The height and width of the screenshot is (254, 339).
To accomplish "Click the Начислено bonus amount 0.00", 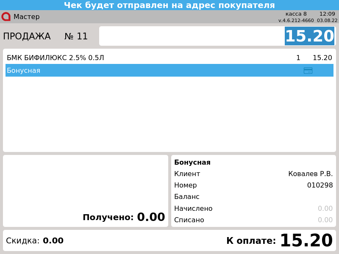I will [x=325, y=209].
